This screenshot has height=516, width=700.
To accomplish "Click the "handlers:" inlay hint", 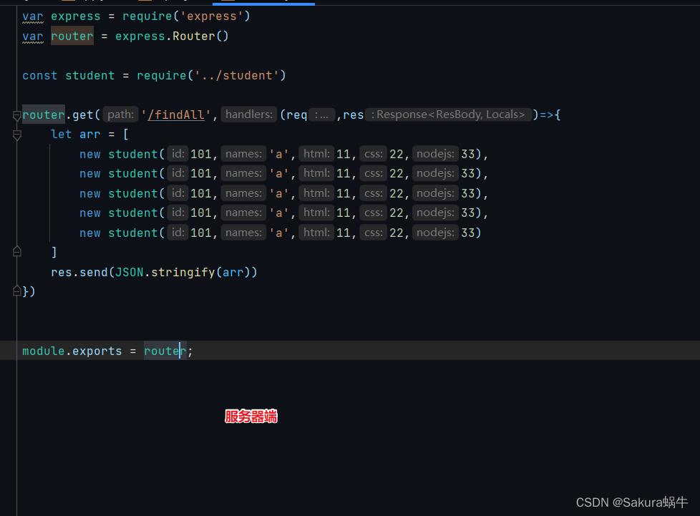I will click(248, 114).
